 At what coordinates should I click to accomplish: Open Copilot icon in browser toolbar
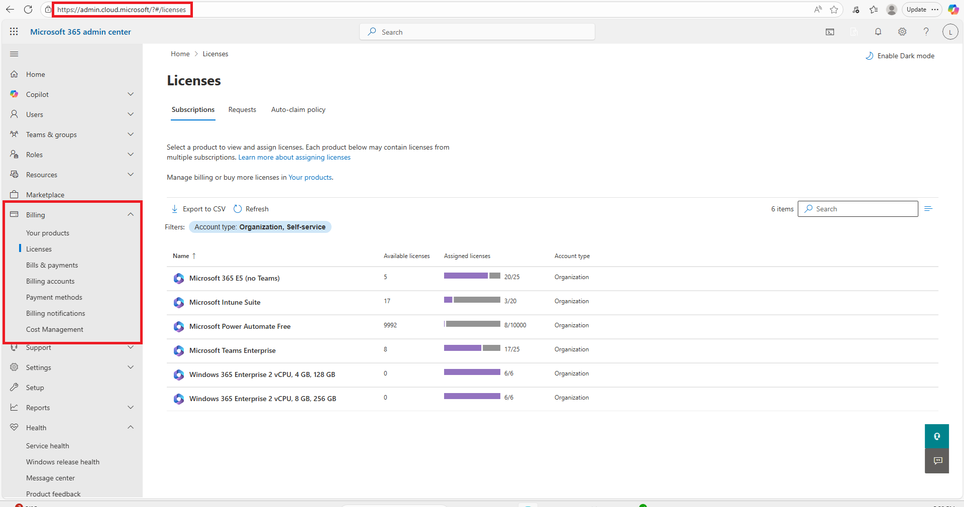click(x=953, y=10)
